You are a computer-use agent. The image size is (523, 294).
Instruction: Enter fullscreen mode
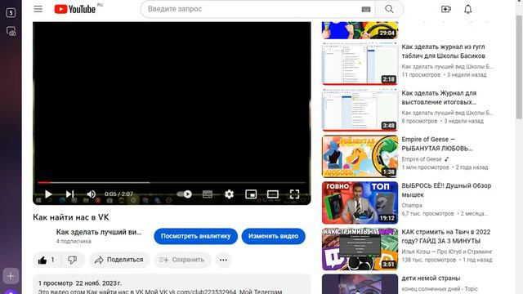coord(294,194)
